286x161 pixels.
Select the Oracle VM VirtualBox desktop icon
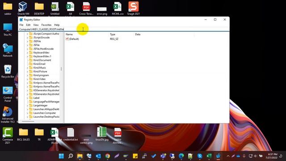coord(23,8)
